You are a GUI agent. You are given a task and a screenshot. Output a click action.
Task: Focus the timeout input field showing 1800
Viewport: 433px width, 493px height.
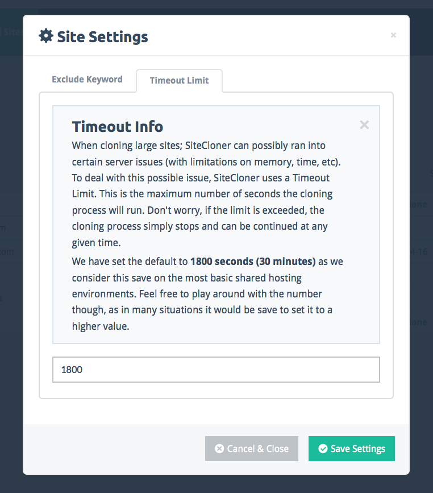(216, 370)
